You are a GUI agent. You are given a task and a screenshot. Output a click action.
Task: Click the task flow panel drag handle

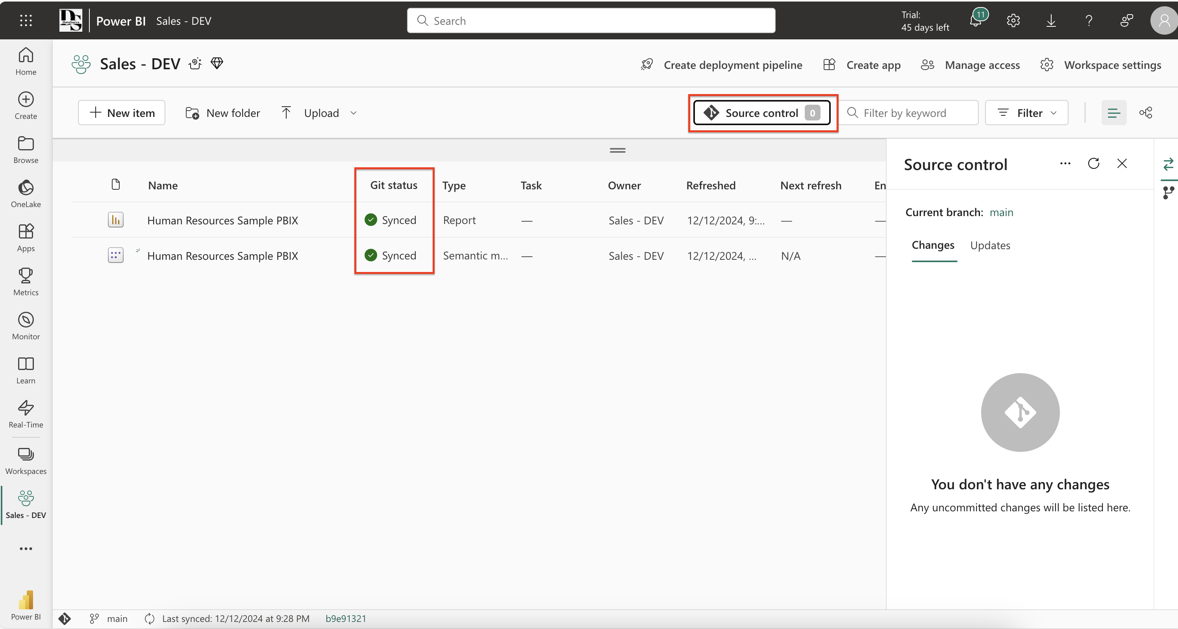(617, 150)
